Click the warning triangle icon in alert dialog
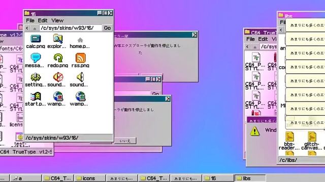325x182 pixels. [255, 131]
